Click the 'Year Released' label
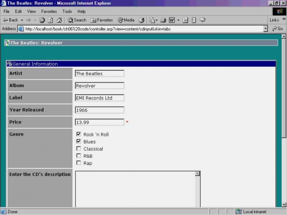This screenshot has width=287, height=215. click(27, 110)
